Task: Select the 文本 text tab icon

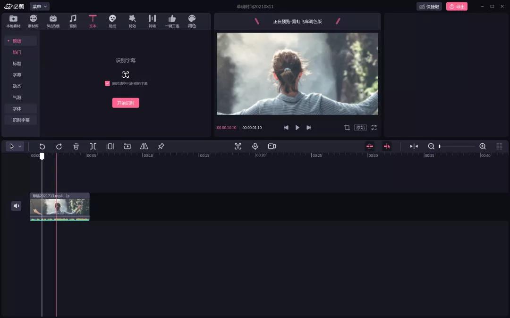Action: pos(93,18)
